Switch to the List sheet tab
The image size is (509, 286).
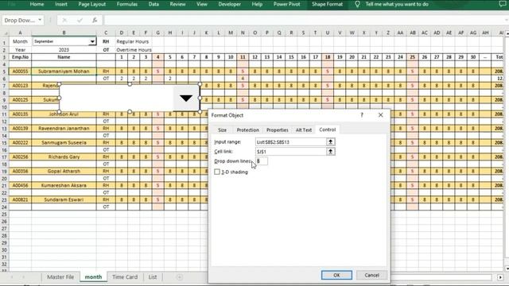pos(153,277)
